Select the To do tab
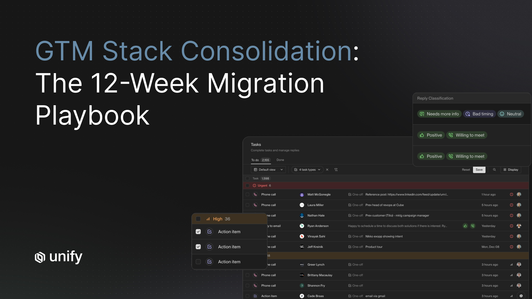This screenshot has height=299, width=532. point(255,160)
